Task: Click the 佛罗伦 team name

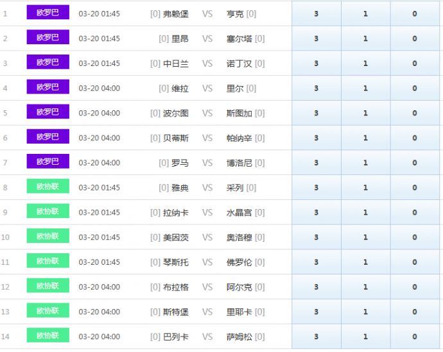Action: 239,262
